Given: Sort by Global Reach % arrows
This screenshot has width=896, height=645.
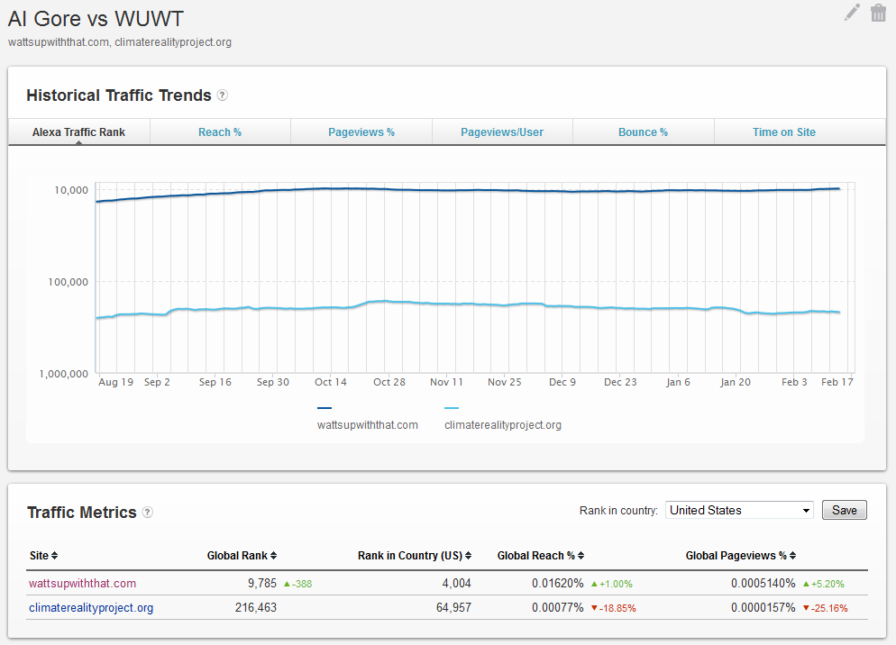Looking at the screenshot, I should tap(581, 555).
